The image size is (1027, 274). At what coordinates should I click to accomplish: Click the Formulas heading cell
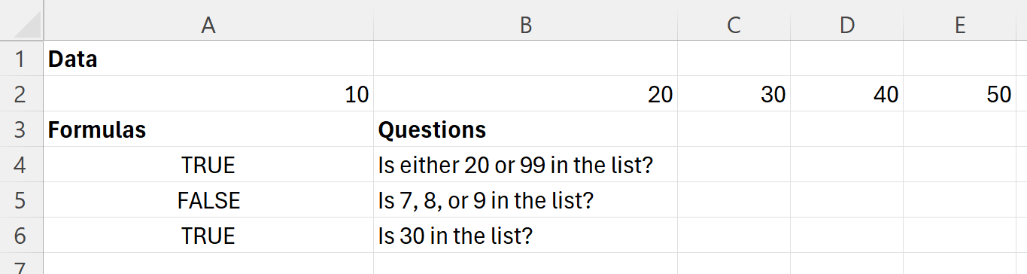208,129
